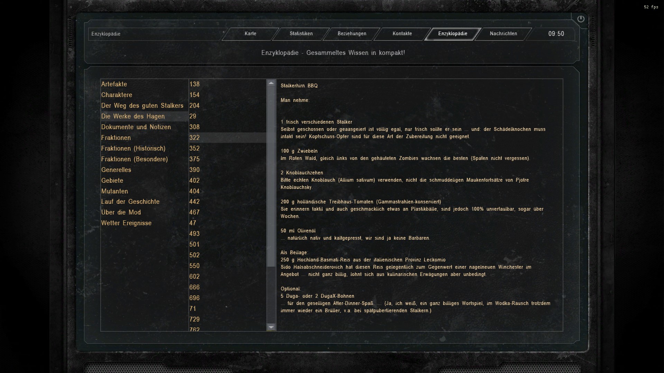Click the power button icon
The image size is (664, 373).
pos(581,19)
